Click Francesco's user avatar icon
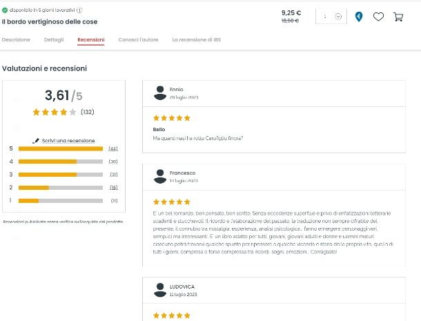 tap(160, 177)
